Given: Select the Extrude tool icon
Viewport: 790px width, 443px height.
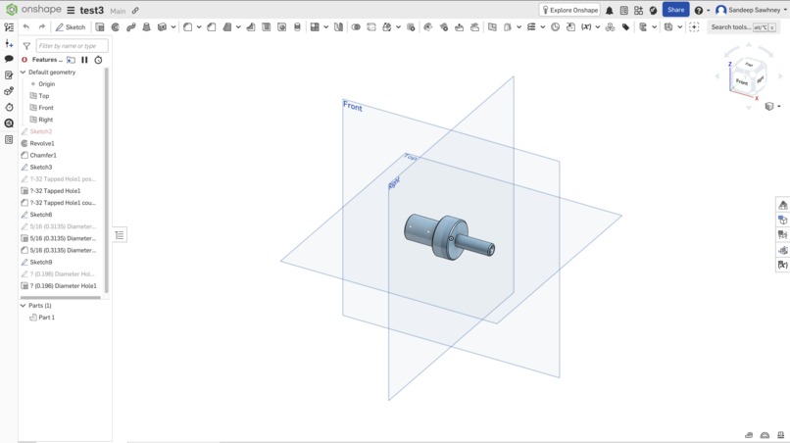Looking at the screenshot, I should pos(100,27).
